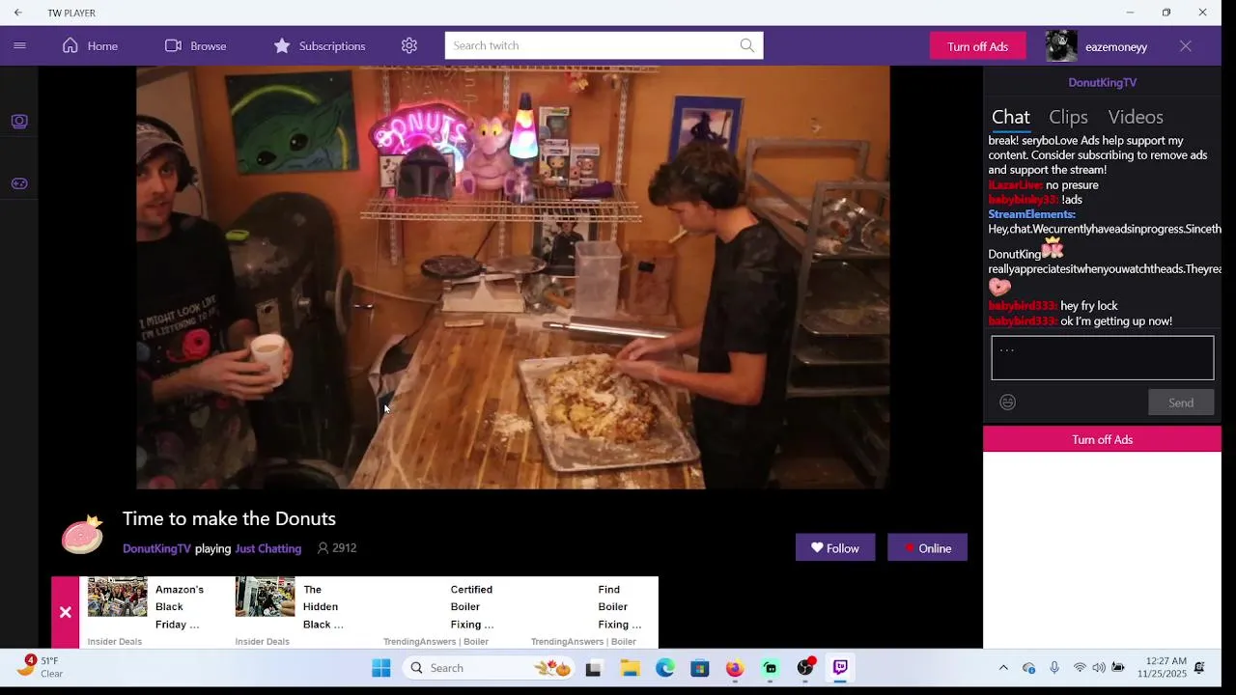
Task: Click the Online status button
Action: [927, 548]
